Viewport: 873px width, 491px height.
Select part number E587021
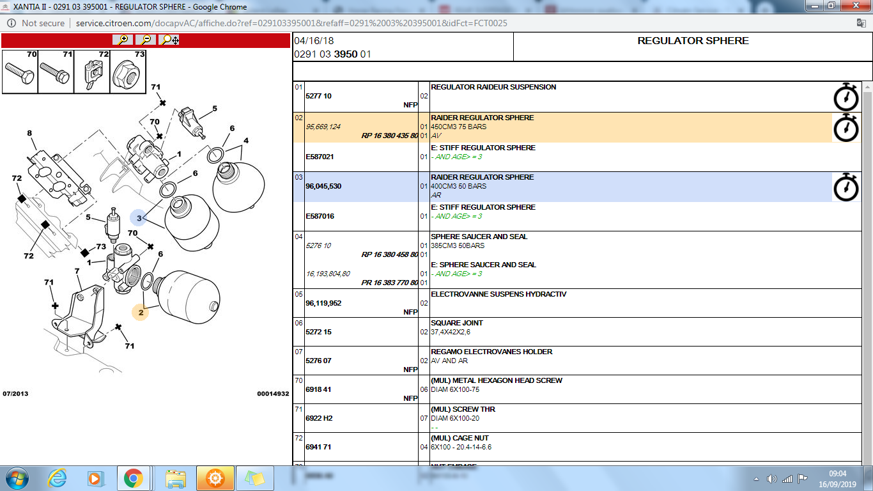click(320, 157)
